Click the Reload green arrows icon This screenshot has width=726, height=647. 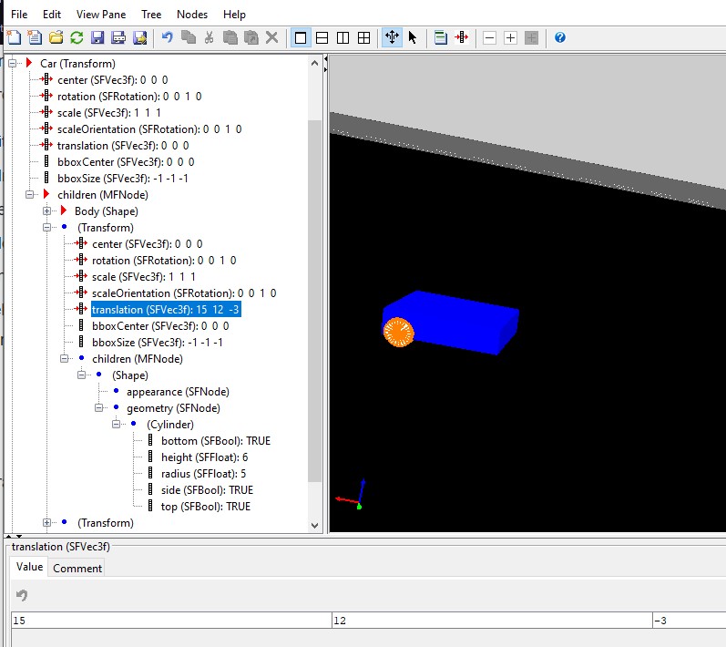click(77, 37)
